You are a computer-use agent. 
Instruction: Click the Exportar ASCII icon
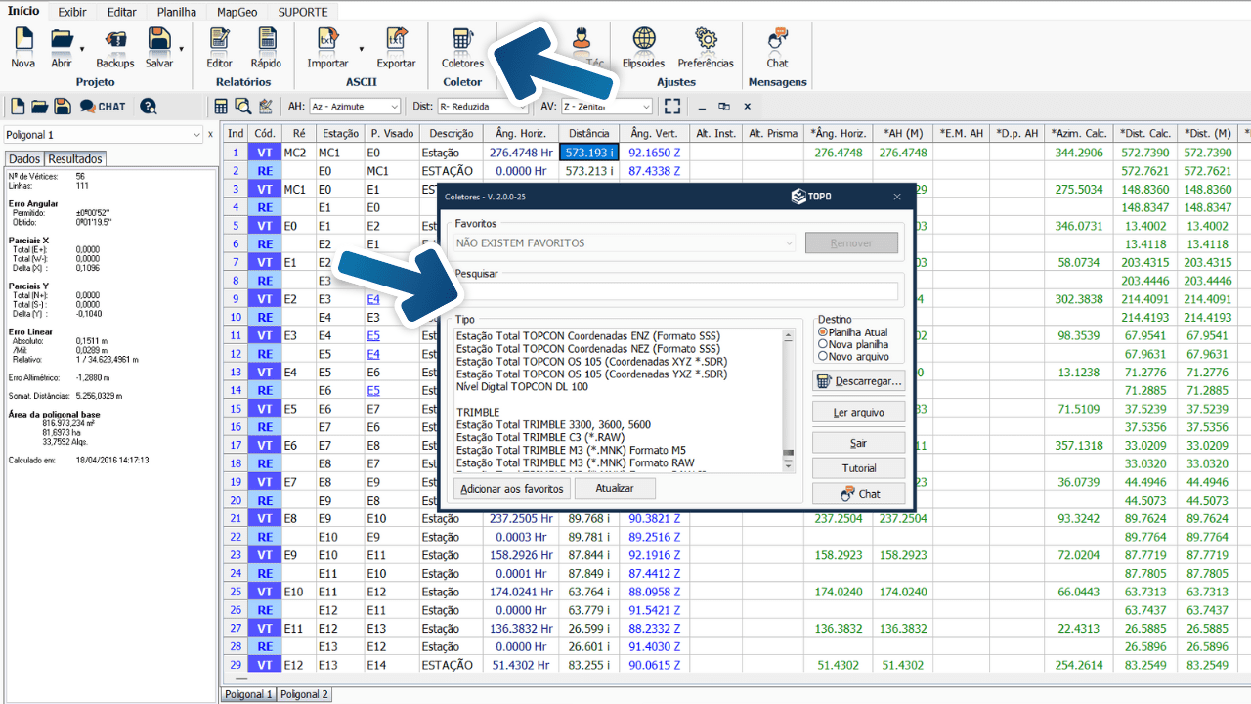click(x=396, y=47)
